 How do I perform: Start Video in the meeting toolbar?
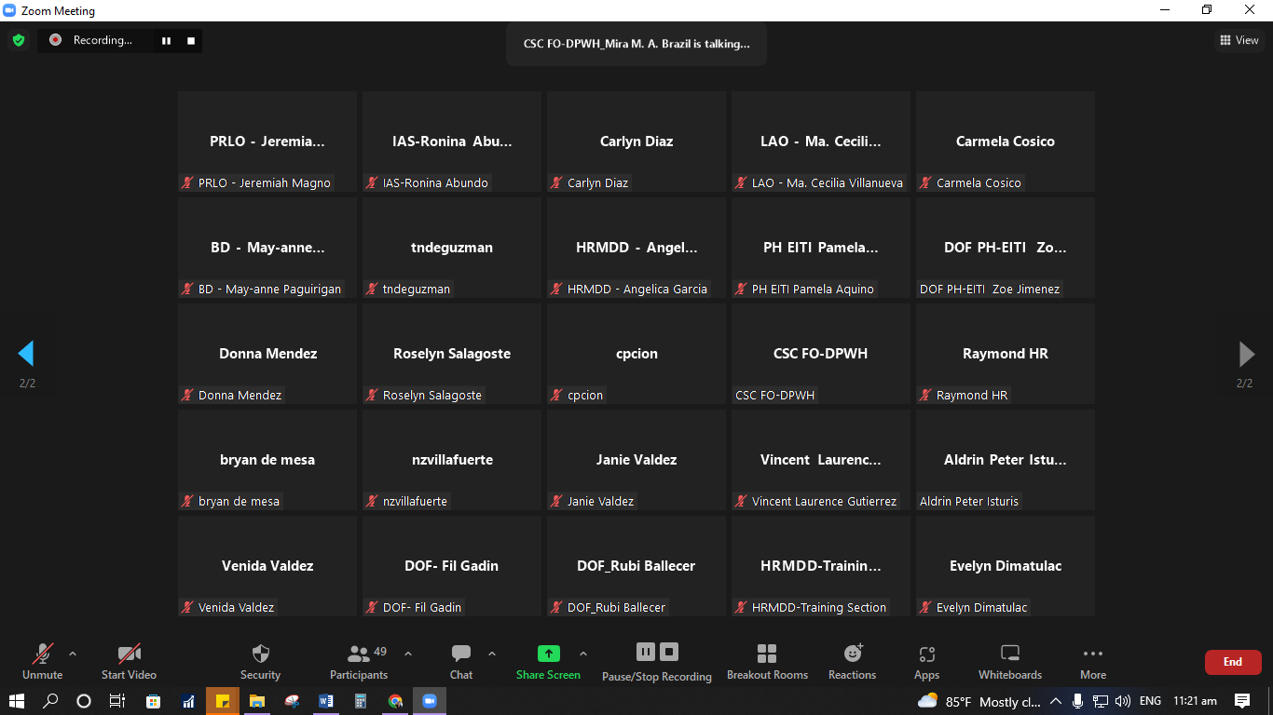click(129, 662)
